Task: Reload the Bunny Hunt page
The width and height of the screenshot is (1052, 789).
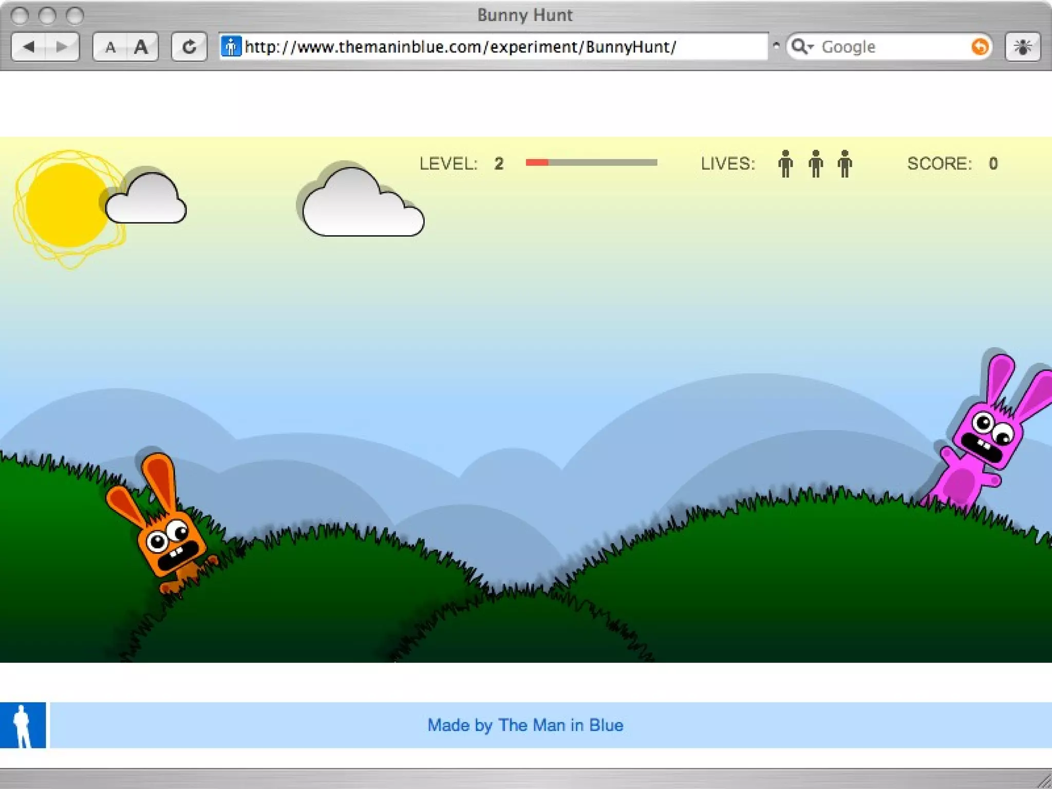Action: [189, 47]
